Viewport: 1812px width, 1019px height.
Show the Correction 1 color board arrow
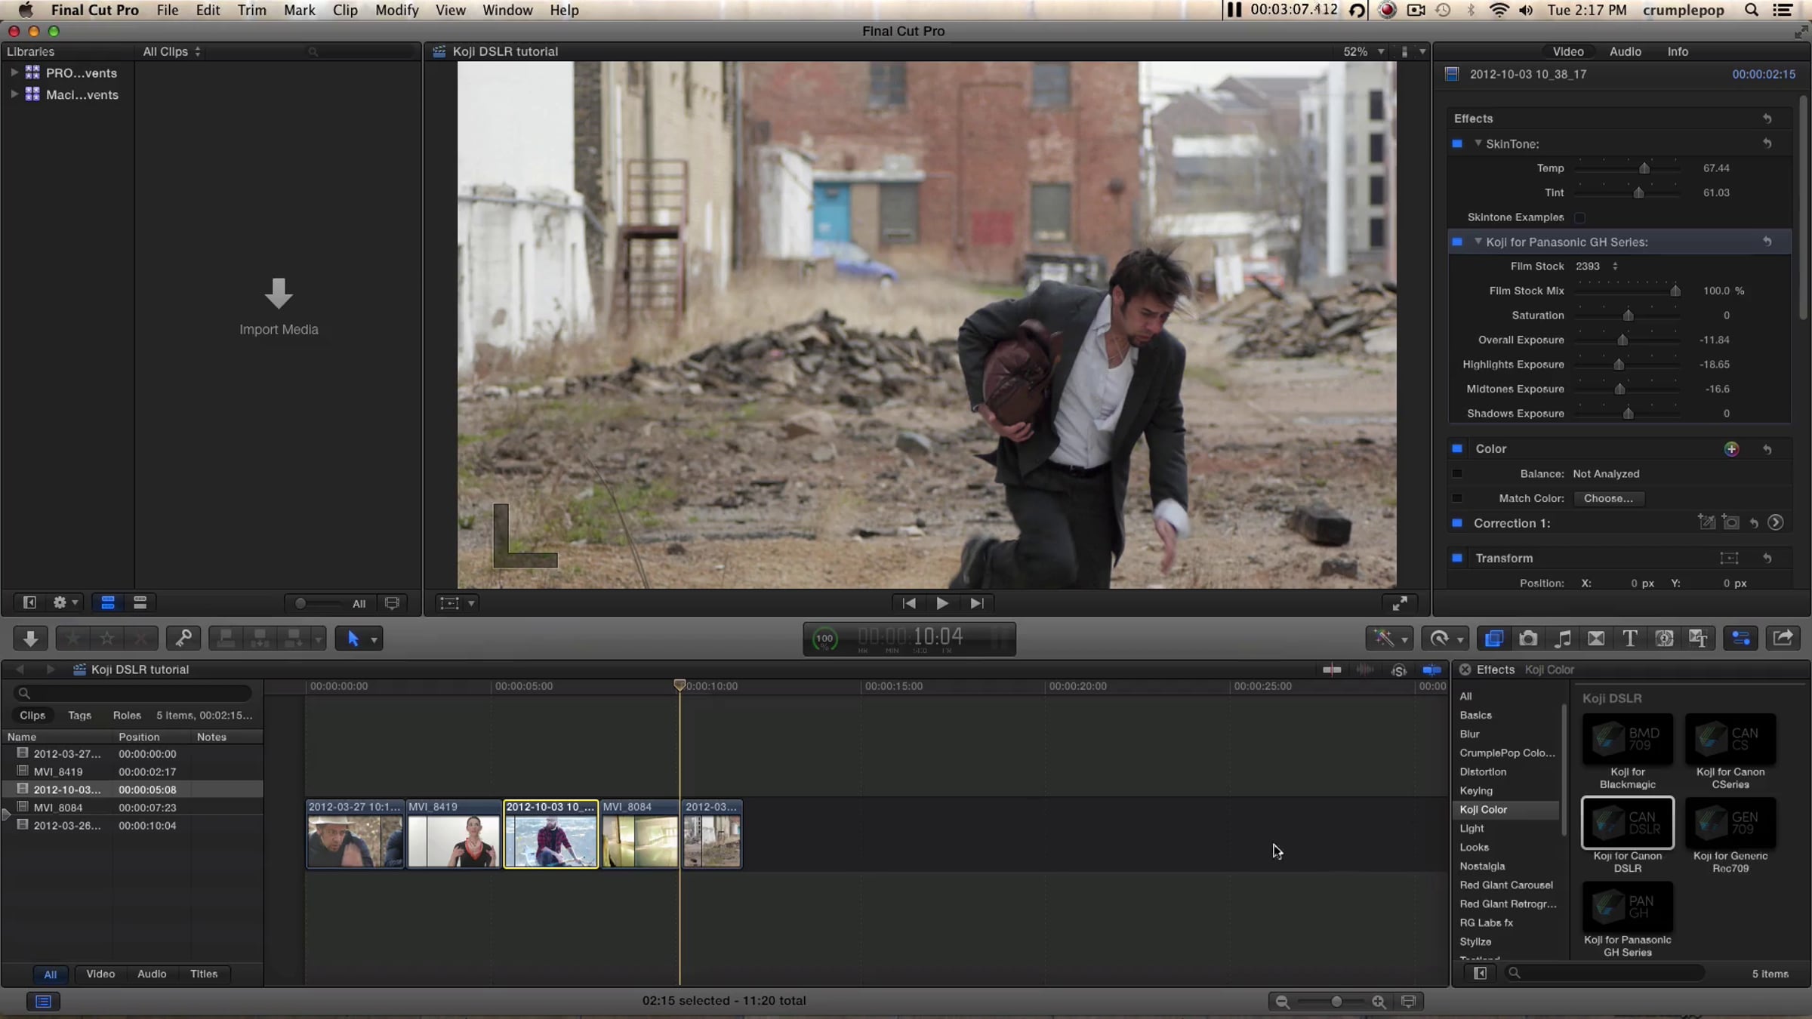click(1776, 522)
